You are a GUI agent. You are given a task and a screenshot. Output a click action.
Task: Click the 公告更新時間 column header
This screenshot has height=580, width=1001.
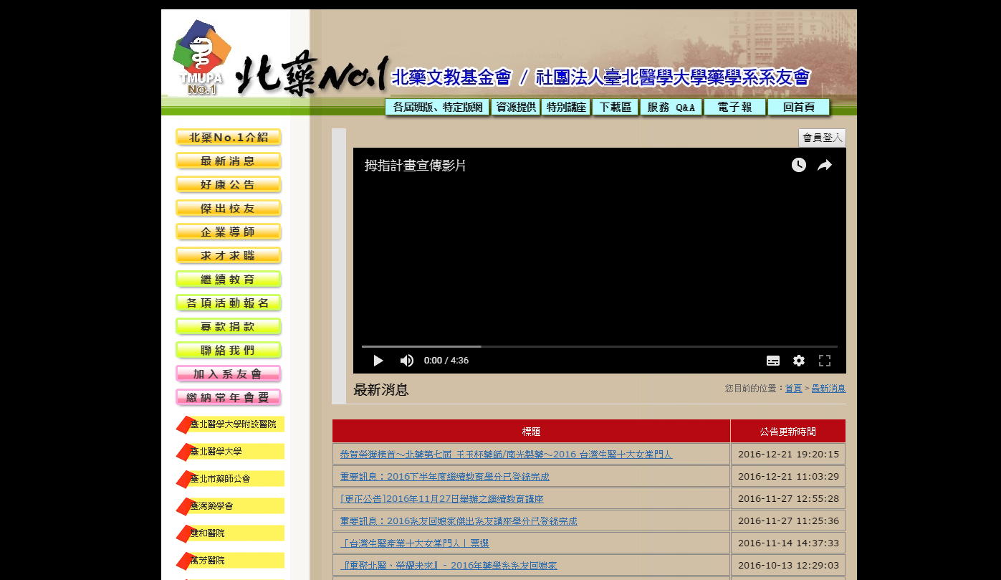click(x=788, y=432)
